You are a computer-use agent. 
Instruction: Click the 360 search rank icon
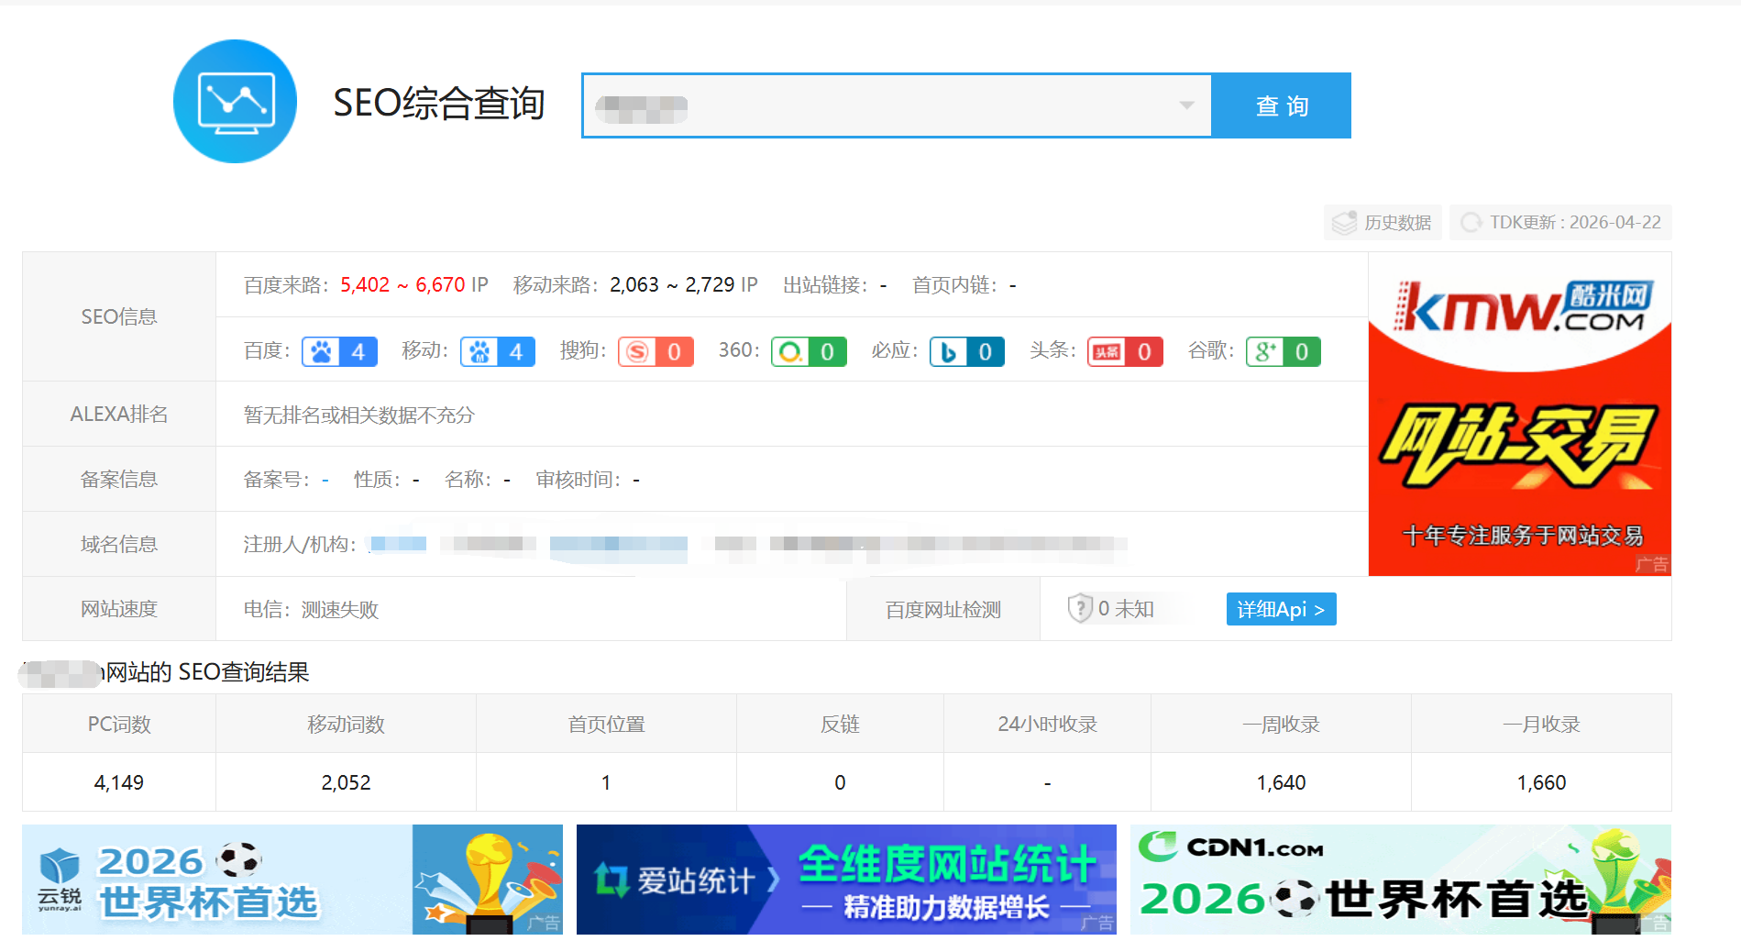790,352
